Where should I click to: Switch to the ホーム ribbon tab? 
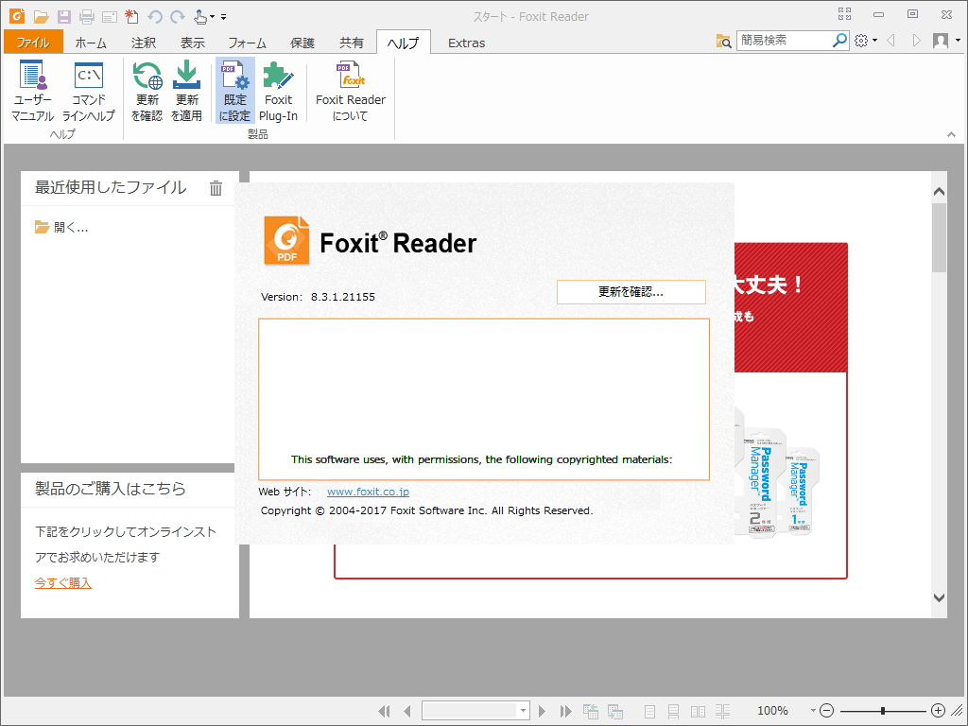click(90, 43)
